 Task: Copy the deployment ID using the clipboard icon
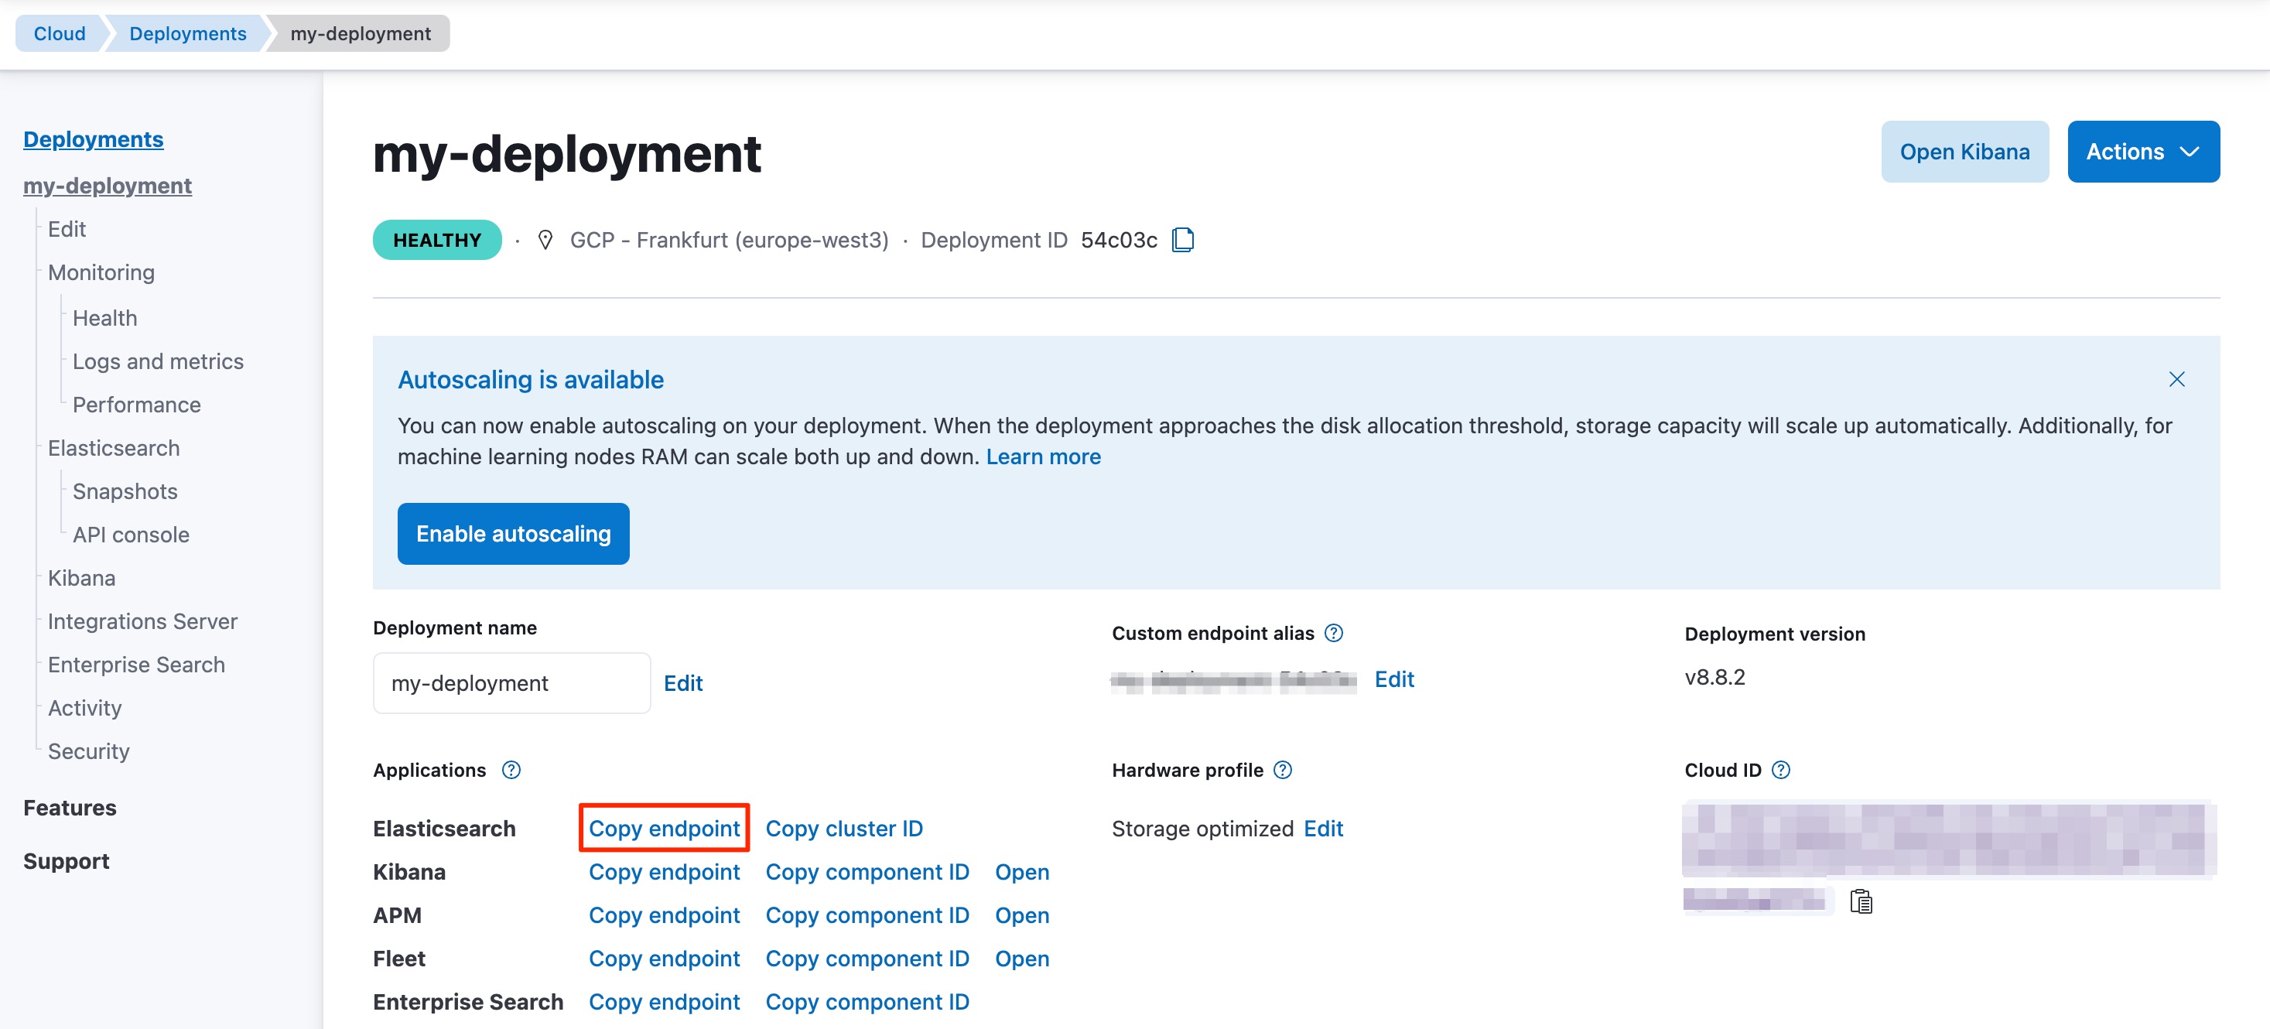tap(1183, 239)
